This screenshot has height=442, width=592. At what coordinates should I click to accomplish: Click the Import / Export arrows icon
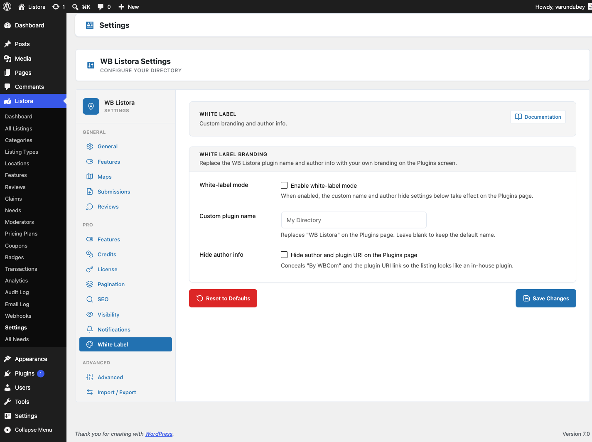90,392
